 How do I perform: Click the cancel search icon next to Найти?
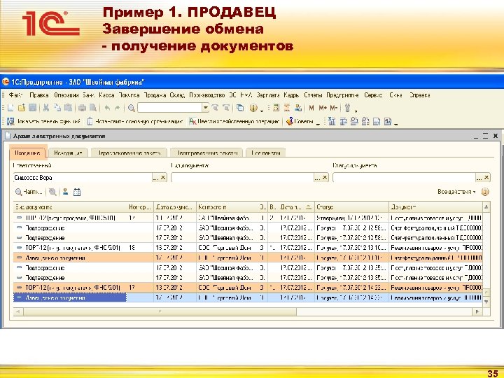click(x=52, y=192)
